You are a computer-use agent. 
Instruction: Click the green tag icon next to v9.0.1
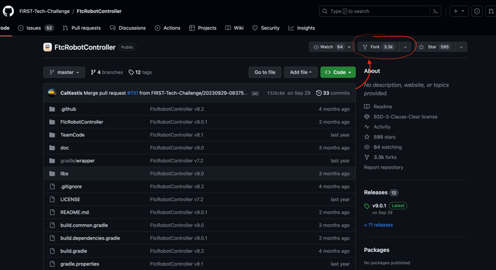tap(367, 206)
